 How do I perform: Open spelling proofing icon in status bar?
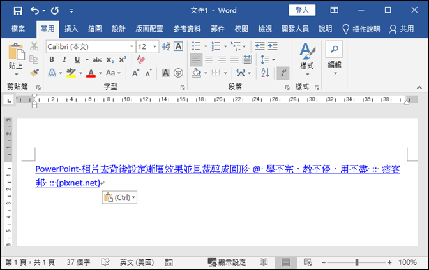(x=105, y=262)
